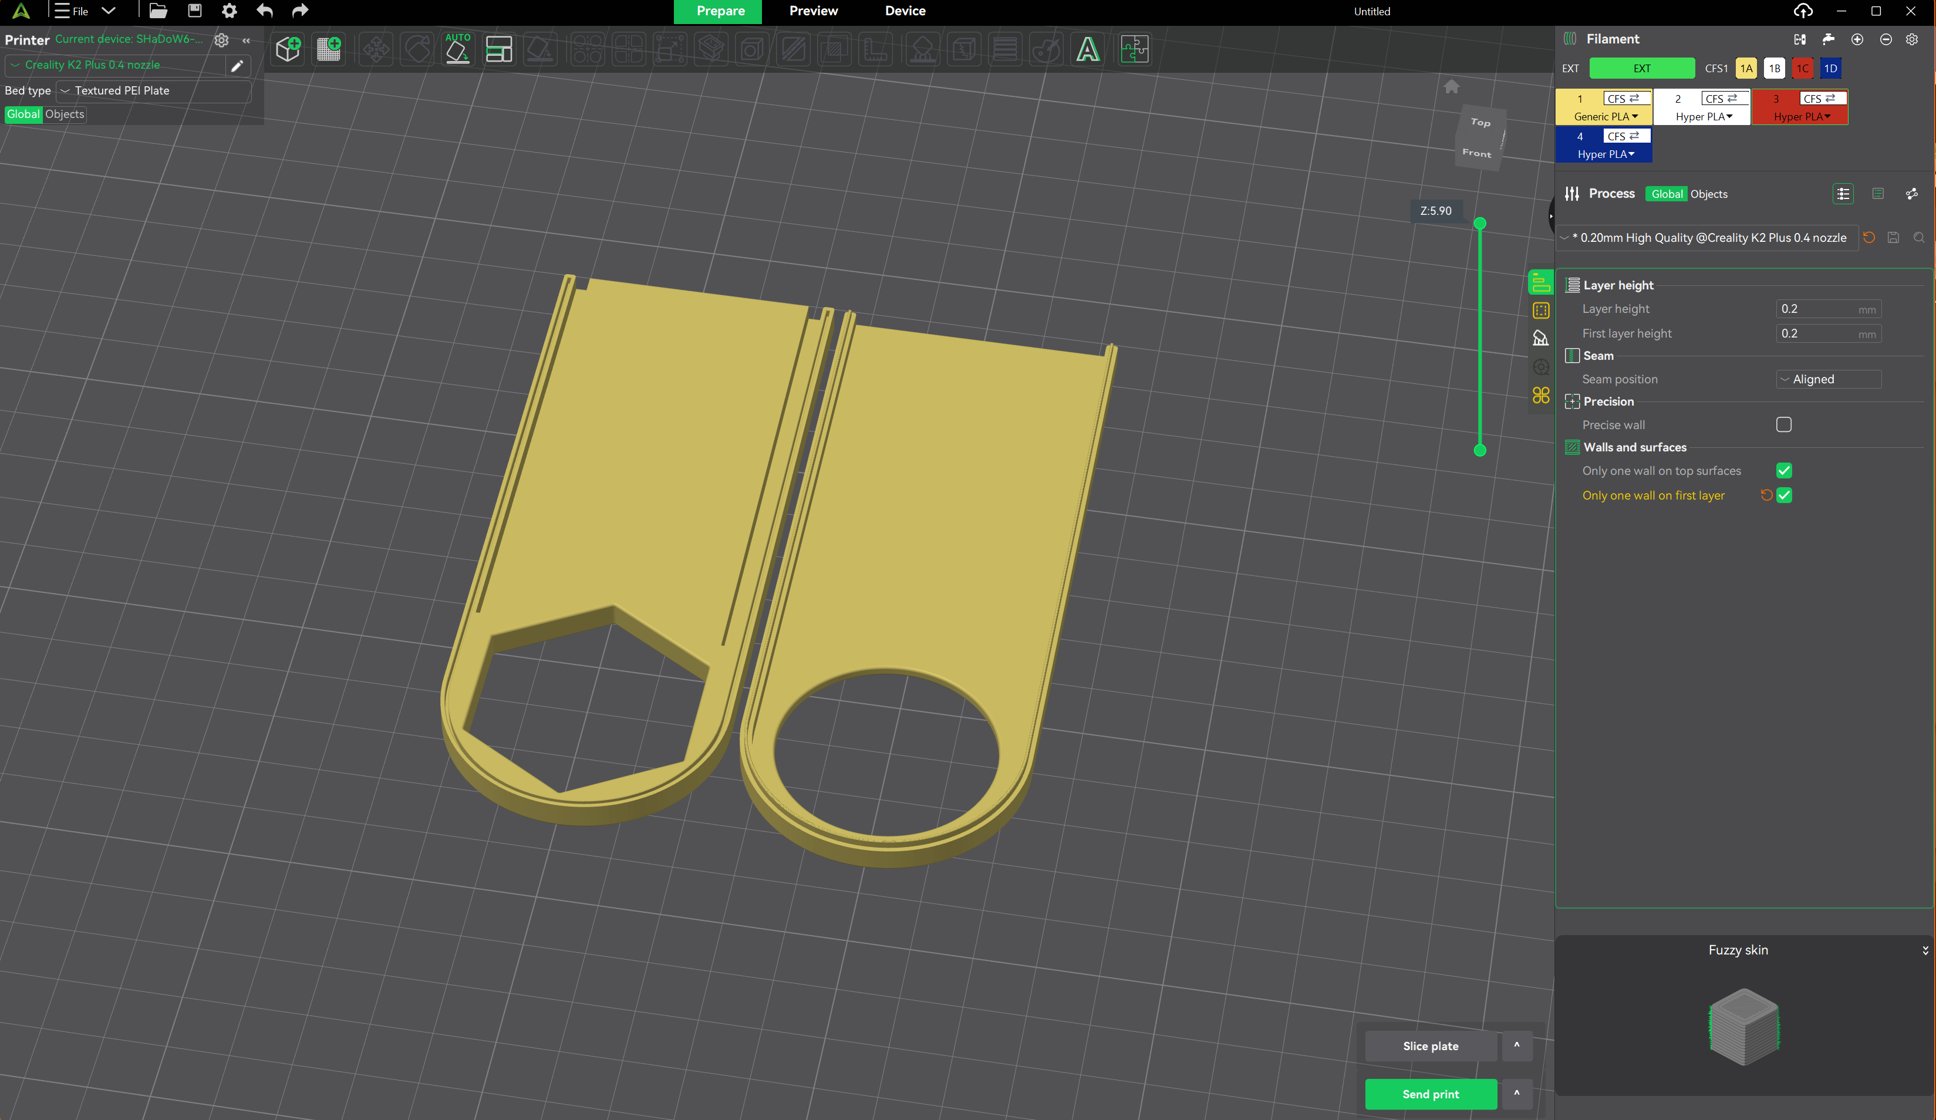Select the Text shape tool icon
1936x1120 pixels.
(1087, 50)
